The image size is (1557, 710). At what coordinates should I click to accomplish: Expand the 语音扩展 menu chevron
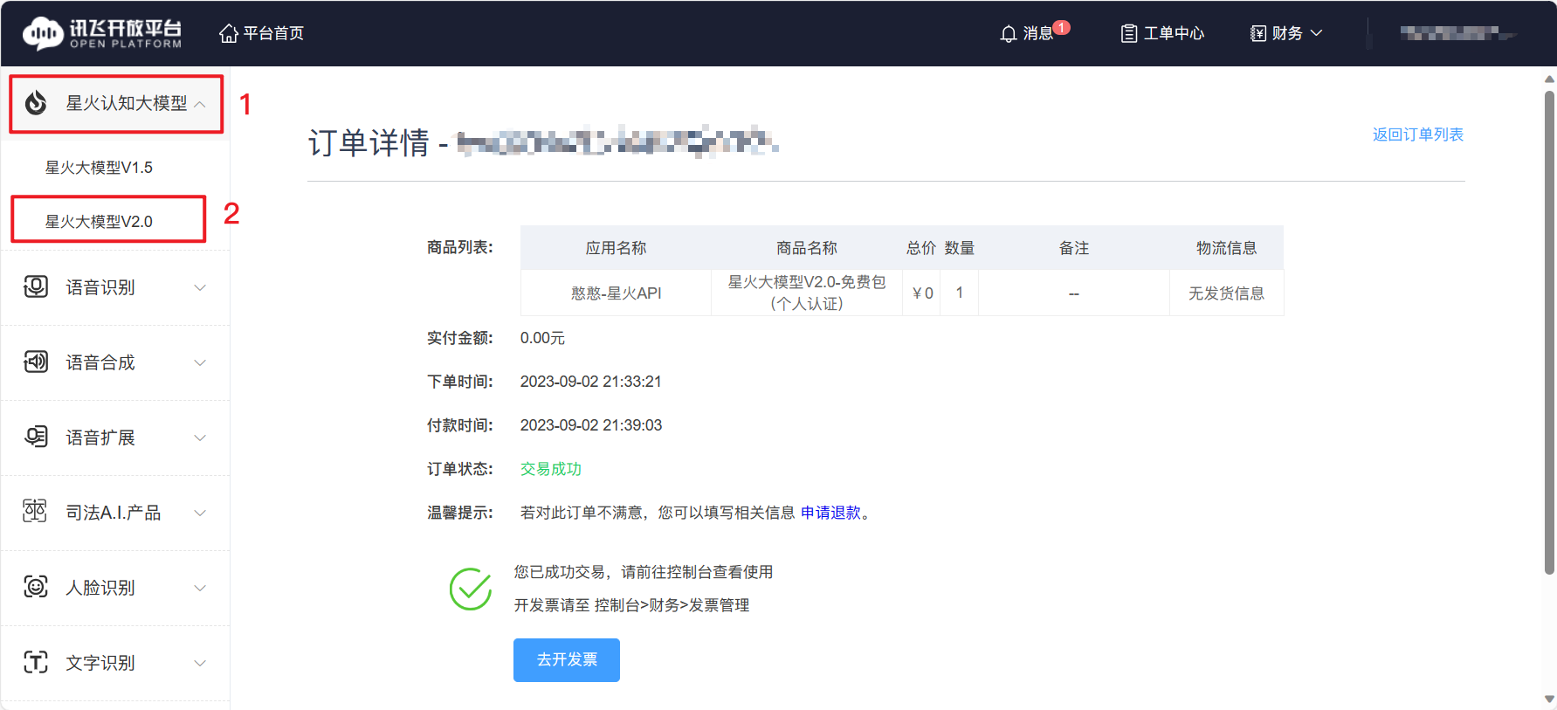click(200, 438)
